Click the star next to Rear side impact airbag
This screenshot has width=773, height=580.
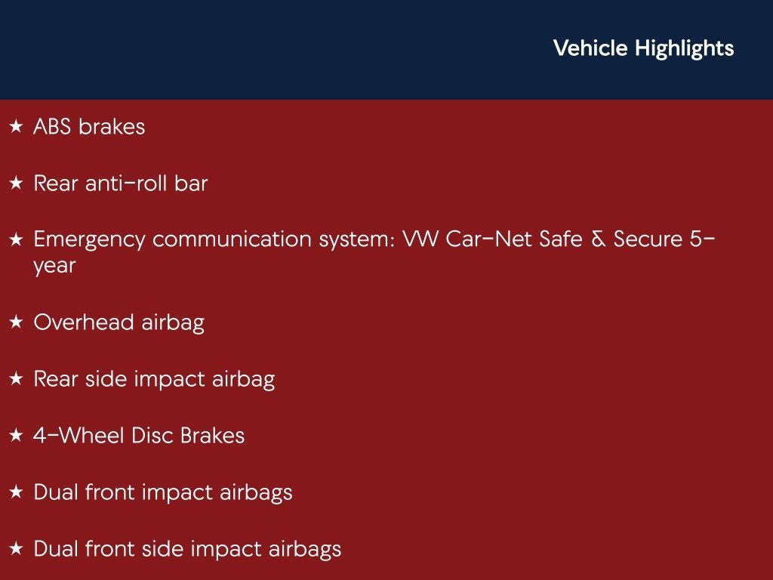[x=16, y=379]
